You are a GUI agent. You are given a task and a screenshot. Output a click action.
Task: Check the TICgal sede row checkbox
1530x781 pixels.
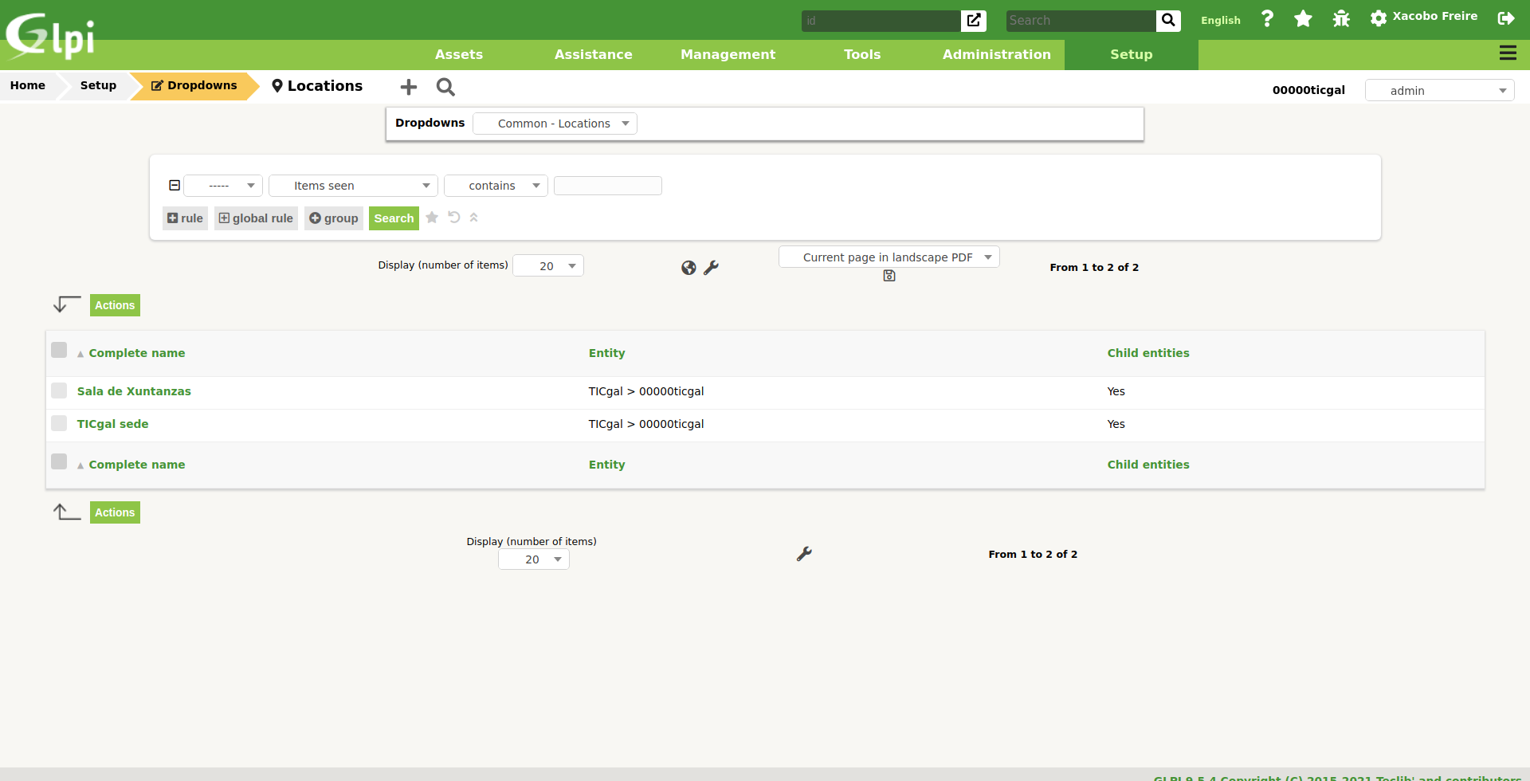click(59, 423)
